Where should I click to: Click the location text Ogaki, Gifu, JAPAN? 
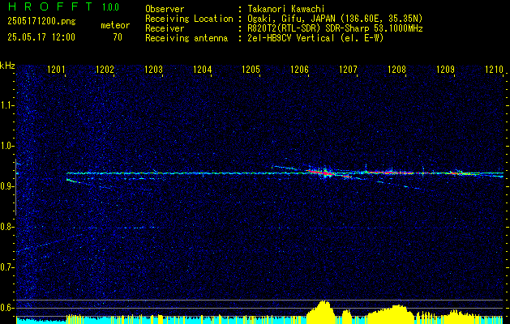pyautogui.click(x=289, y=19)
